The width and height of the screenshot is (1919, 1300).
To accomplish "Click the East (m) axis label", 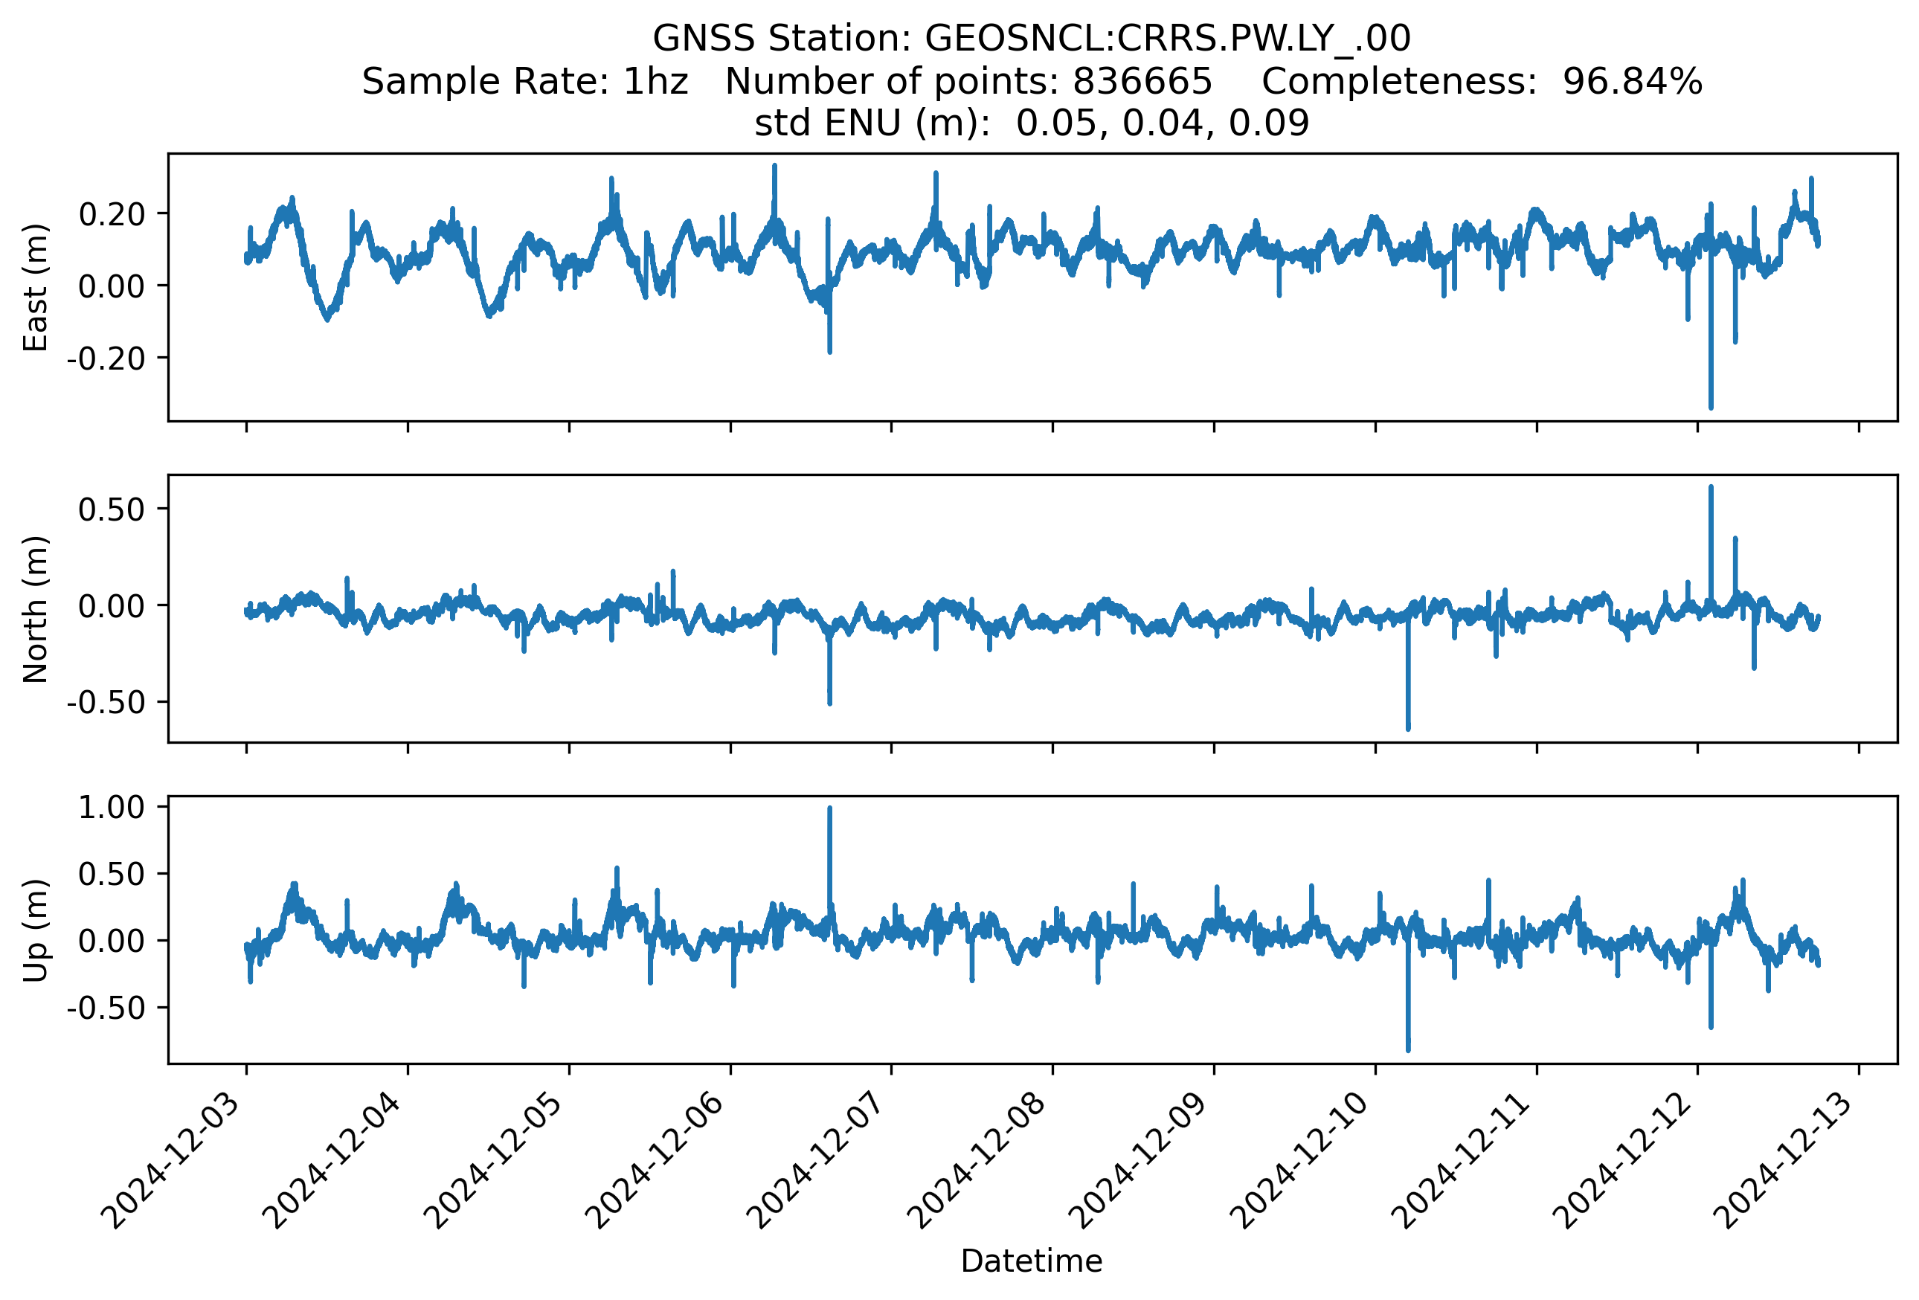I will point(36,287).
